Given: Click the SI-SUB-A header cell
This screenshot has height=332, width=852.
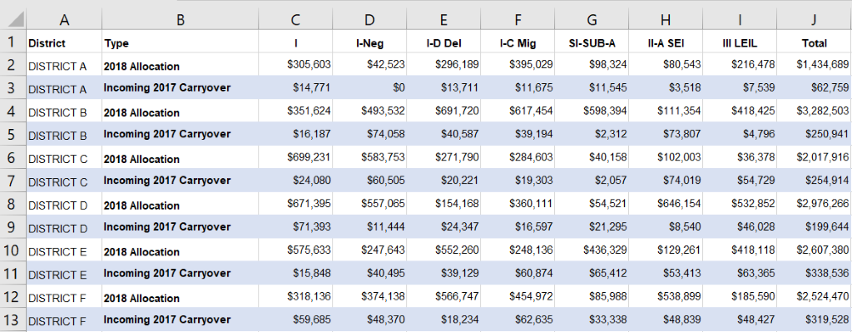Looking at the screenshot, I should [x=592, y=42].
